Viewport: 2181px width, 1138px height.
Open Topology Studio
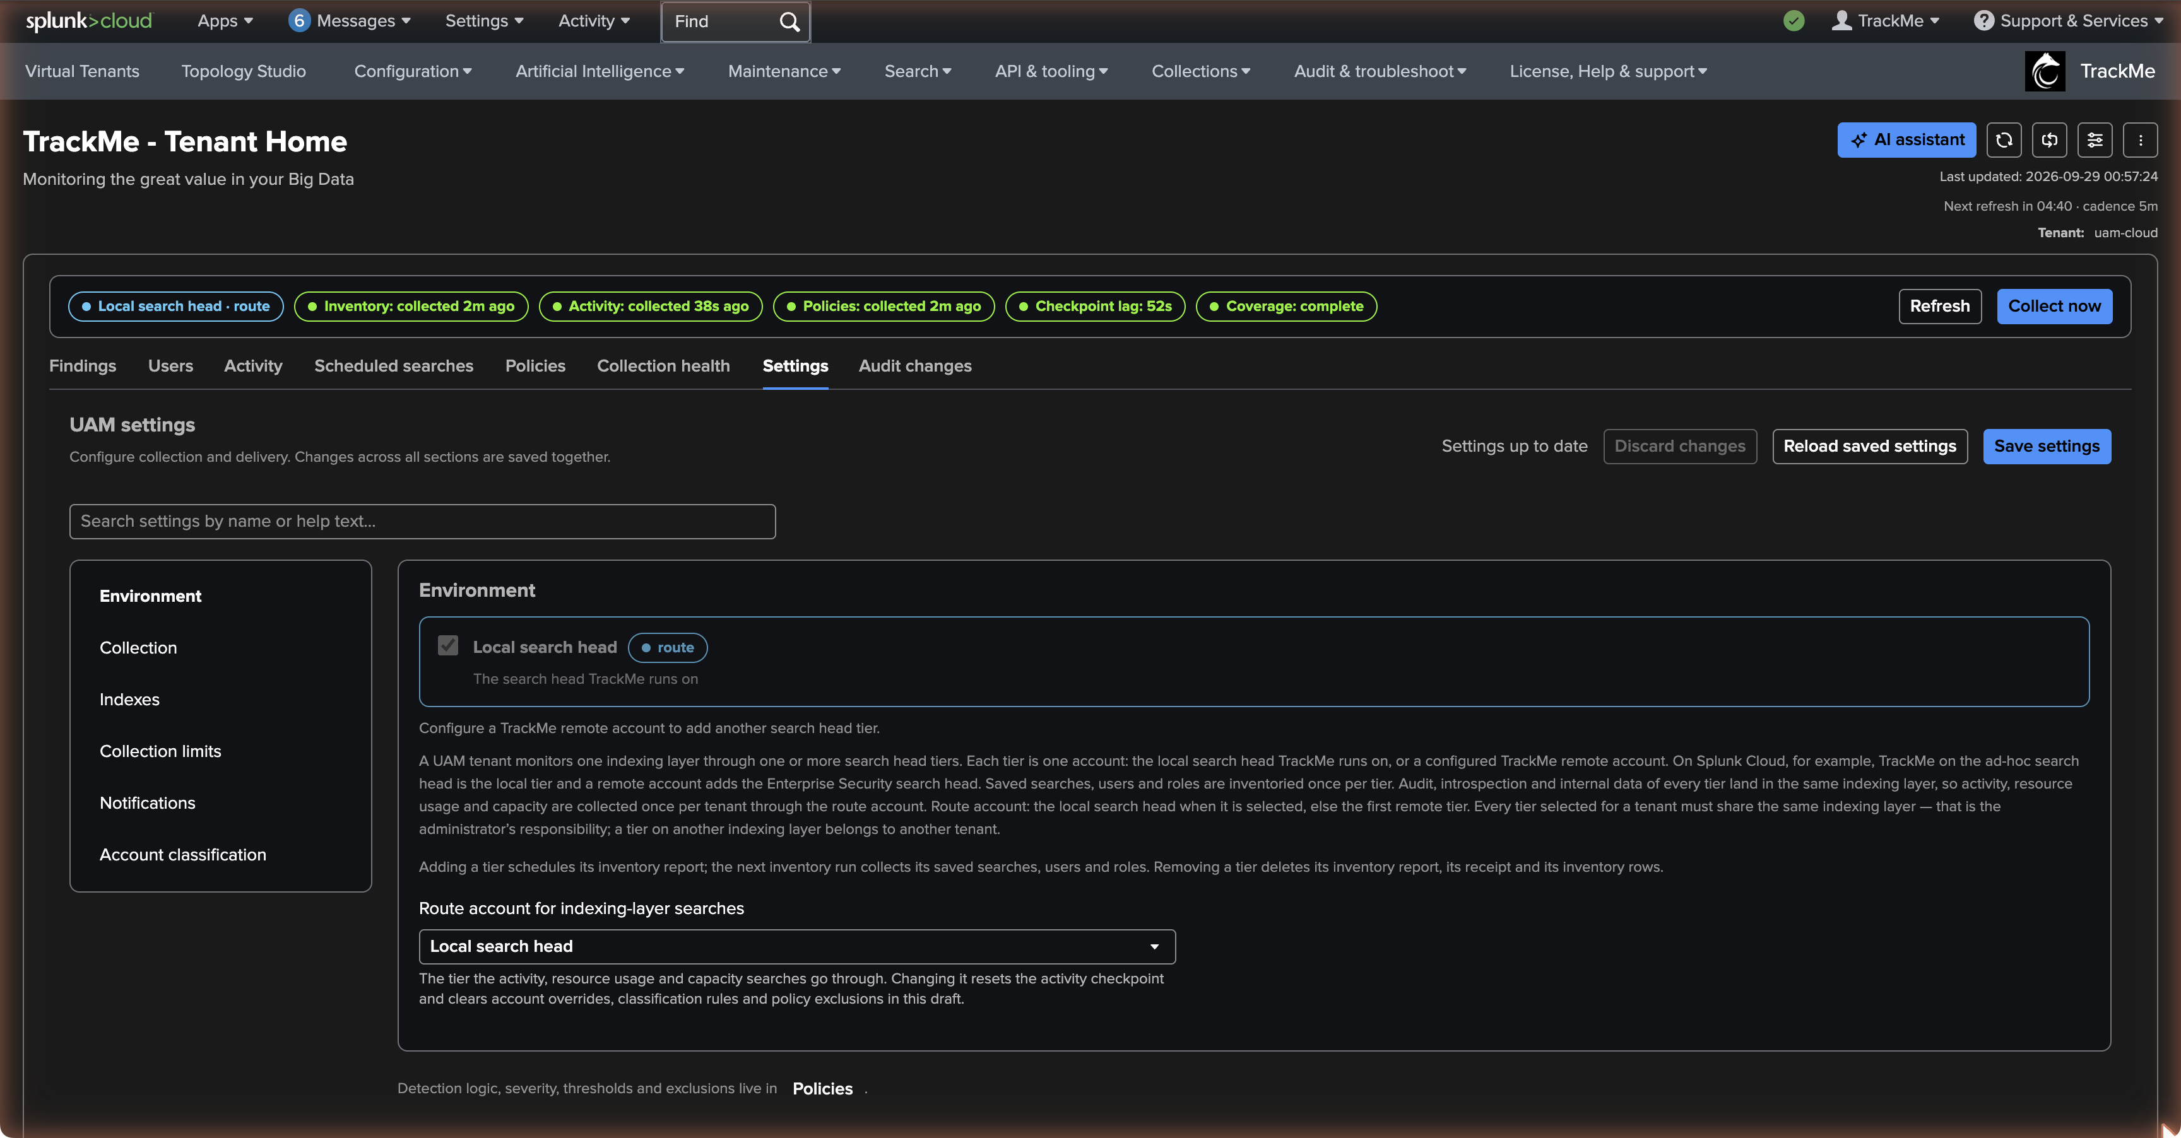[x=243, y=71]
